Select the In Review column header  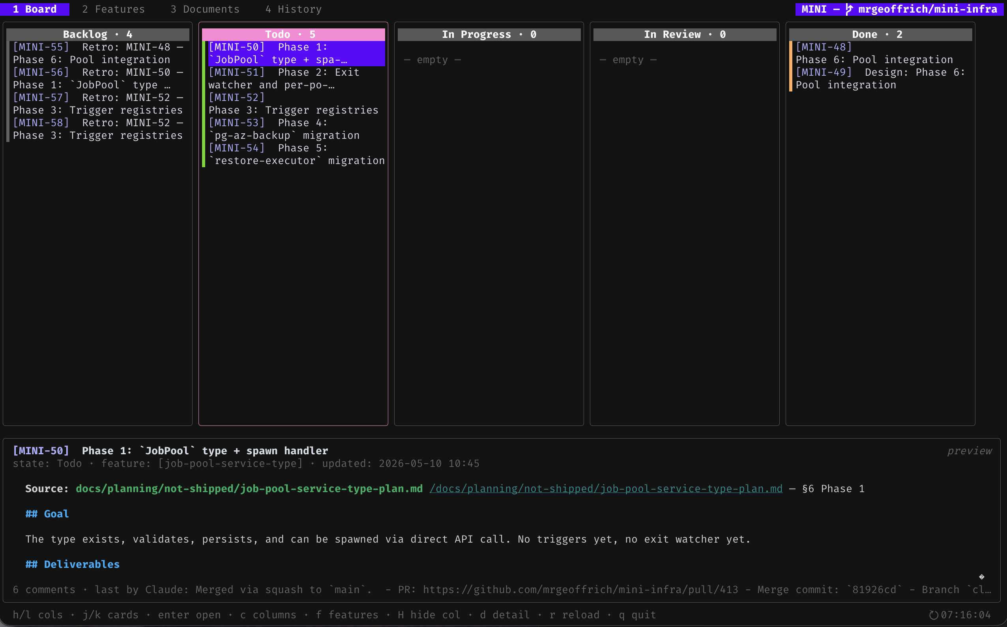(x=685, y=34)
